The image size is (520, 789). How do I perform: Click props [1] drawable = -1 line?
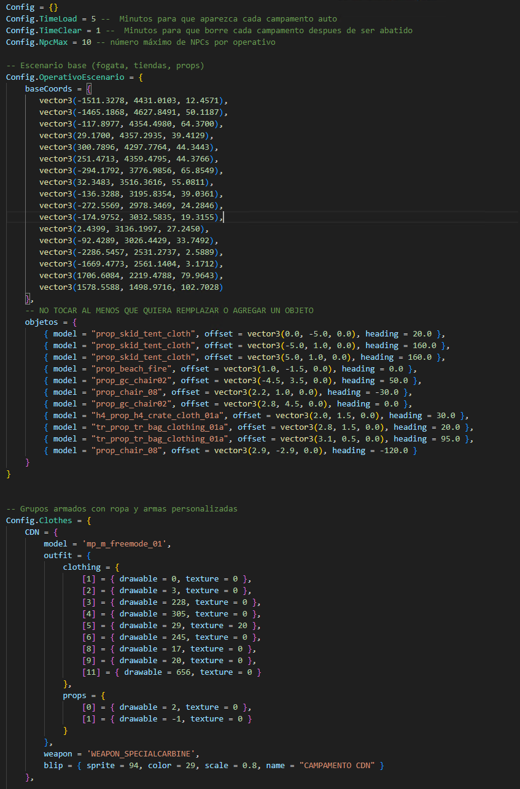(166, 719)
